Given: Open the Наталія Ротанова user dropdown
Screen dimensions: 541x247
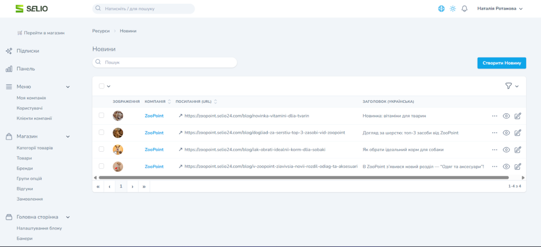Looking at the screenshot, I should pos(499,8).
